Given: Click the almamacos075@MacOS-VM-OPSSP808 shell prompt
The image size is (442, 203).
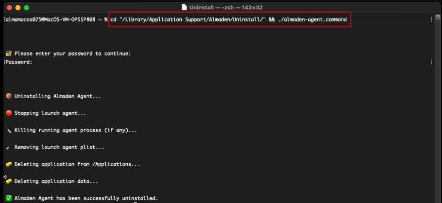Looking at the screenshot, I should pos(52,20).
